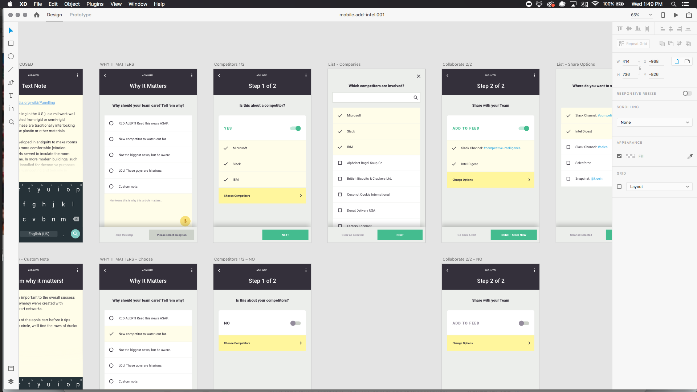Toggle ADD TO FEED switch on Collaborate 2/2
The height and width of the screenshot is (392, 697).
click(524, 128)
